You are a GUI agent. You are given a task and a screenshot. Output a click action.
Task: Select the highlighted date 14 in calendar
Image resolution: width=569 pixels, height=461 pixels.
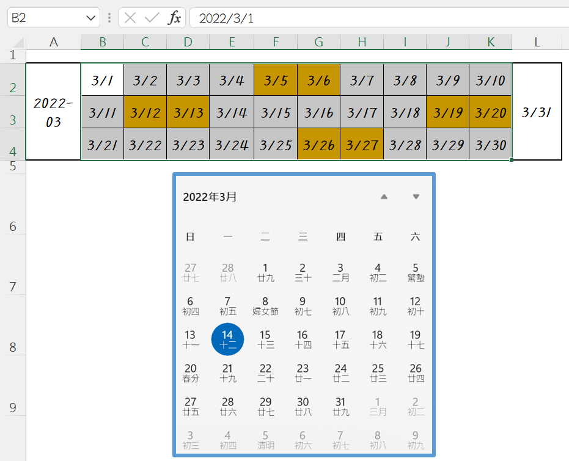coord(227,339)
